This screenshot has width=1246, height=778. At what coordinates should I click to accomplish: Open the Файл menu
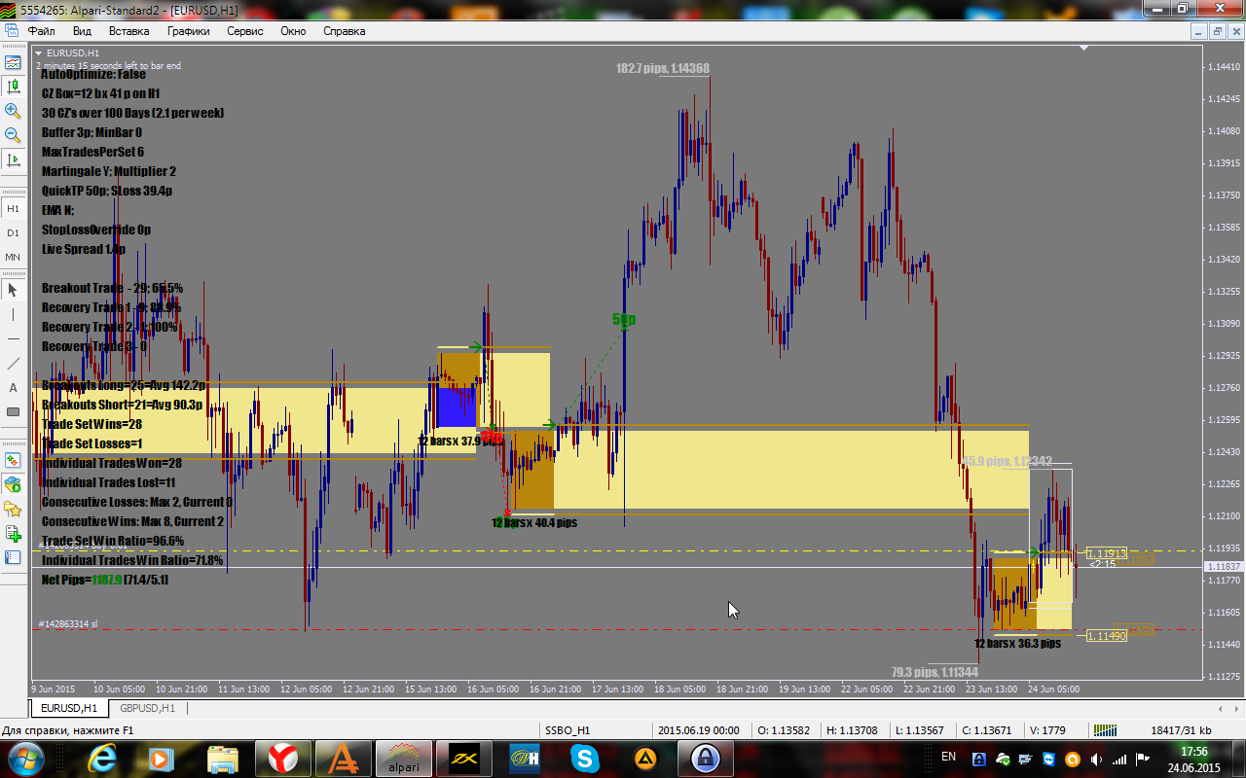41,31
